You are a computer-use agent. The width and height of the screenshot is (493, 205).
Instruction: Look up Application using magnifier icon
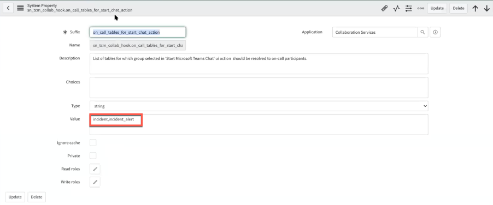(422, 32)
